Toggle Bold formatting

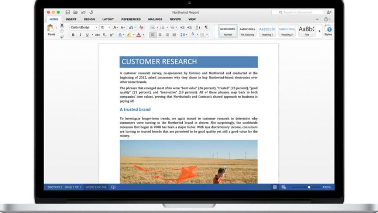tap(73, 35)
